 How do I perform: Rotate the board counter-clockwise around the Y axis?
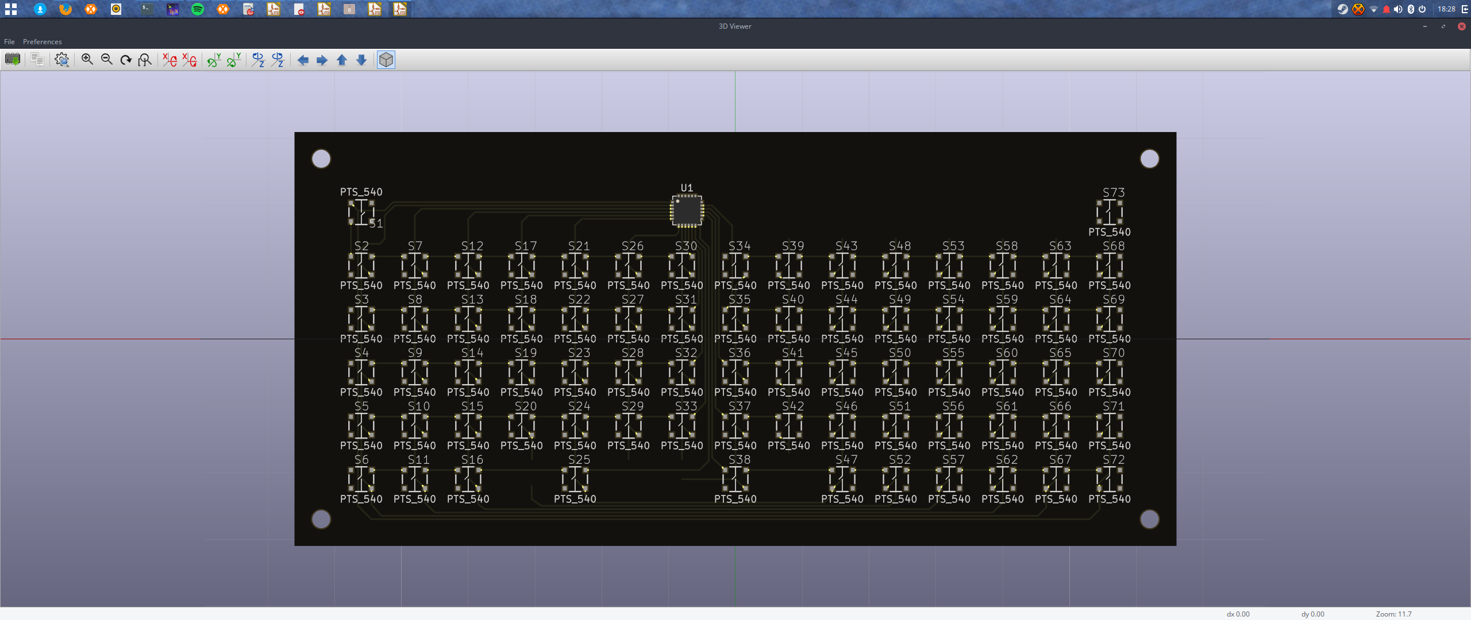point(234,60)
